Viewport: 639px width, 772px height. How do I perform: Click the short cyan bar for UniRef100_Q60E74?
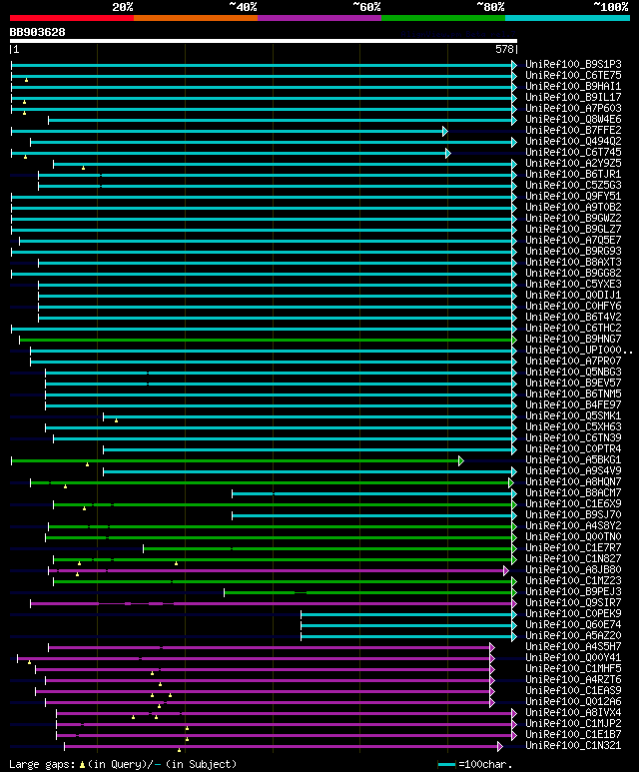click(x=406, y=625)
